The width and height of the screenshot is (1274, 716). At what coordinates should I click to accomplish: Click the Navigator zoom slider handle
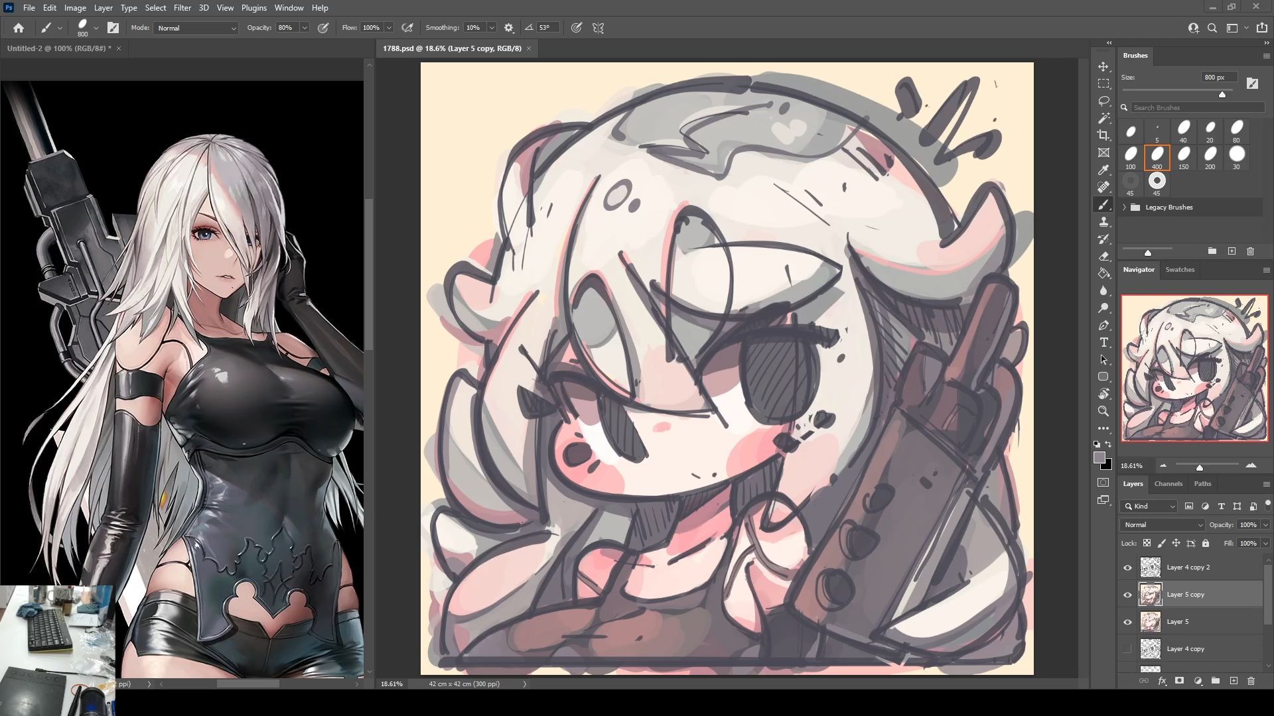1200,467
